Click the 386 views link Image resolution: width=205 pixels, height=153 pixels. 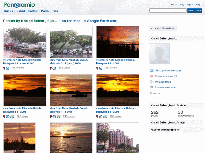(x=23, y=116)
